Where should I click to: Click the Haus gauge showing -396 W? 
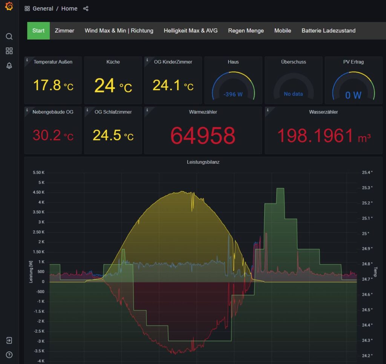click(x=233, y=86)
